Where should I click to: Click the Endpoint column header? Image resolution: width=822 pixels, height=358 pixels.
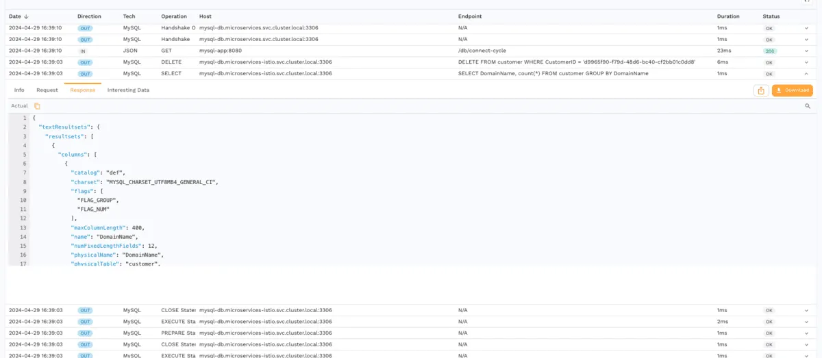pyautogui.click(x=470, y=16)
